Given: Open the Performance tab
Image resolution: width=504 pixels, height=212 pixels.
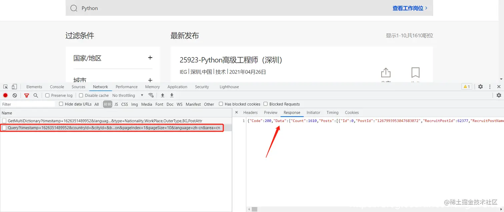Looking at the screenshot, I should [x=127, y=87].
